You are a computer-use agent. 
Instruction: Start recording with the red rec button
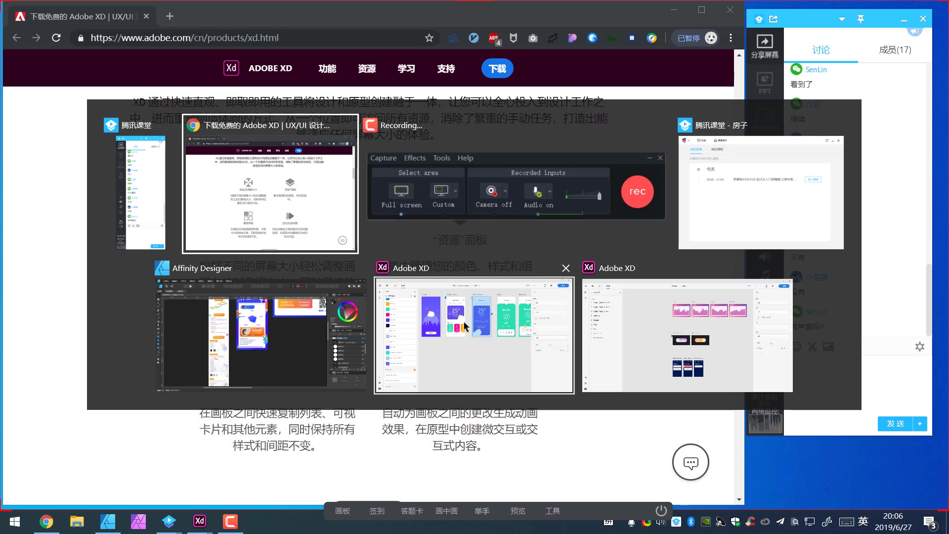tap(637, 191)
